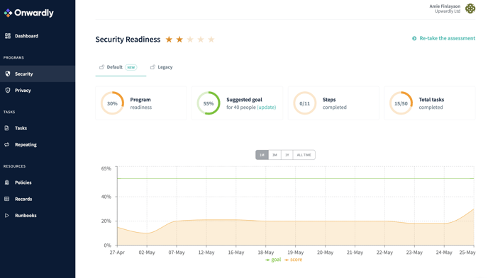Open the Privacy shield icon
This screenshot has height=278, width=488.
point(8,91)
